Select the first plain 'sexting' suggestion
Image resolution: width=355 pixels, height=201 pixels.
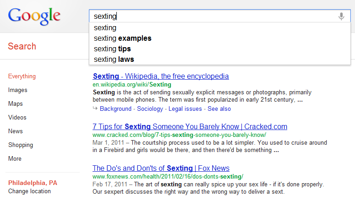click(105, 28)
